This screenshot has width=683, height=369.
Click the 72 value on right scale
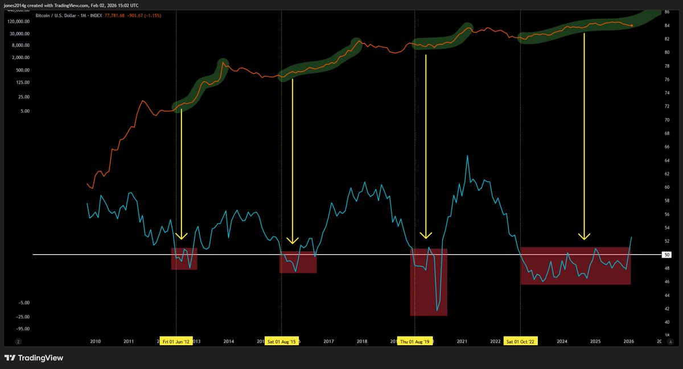coord(667,106)
